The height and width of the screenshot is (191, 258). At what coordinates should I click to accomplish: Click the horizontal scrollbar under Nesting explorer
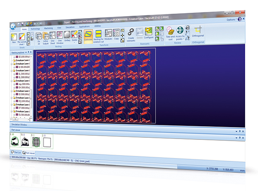click(x=20, y=119)
